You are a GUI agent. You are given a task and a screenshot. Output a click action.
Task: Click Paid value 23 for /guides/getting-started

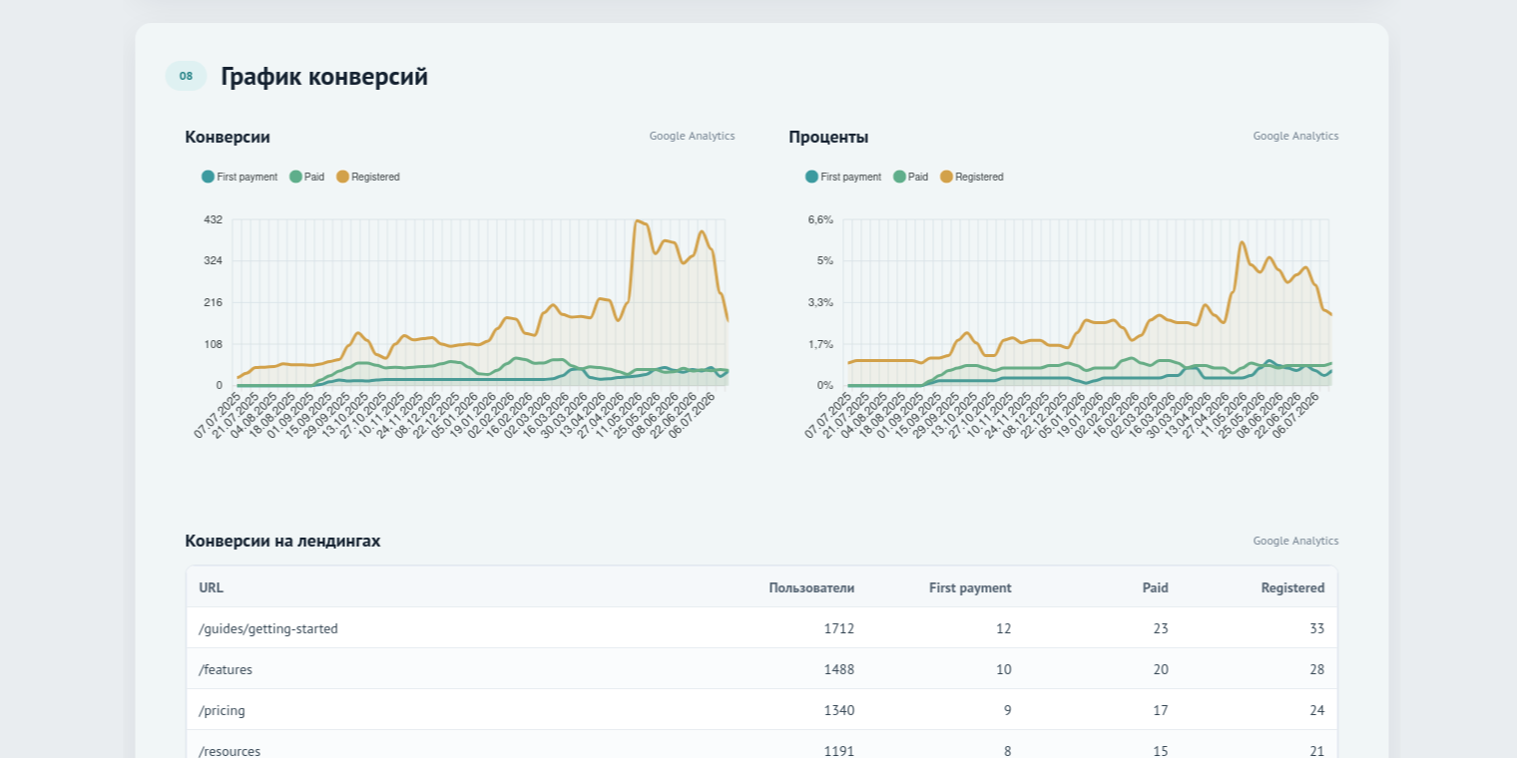pyautogui.click(x=1161, y=628)
